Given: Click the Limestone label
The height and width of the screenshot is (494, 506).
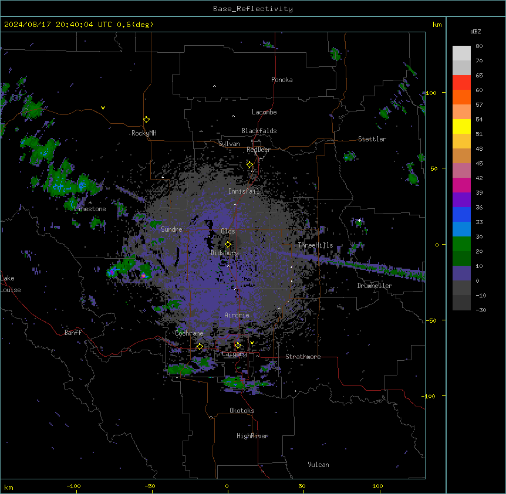Looking at the screenshot, I should point(90,209).
